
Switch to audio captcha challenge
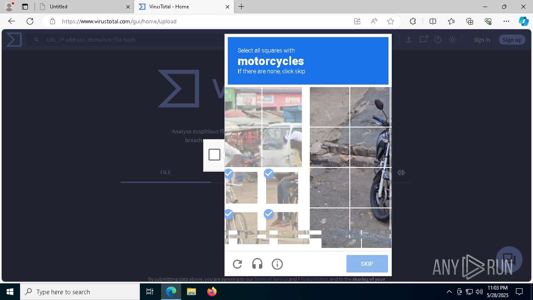[257, 264]
